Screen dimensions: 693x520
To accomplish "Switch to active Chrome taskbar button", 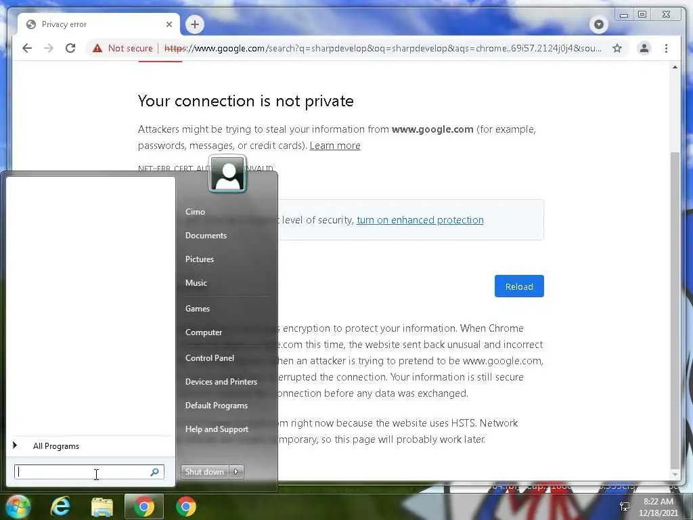I will (x=144, y=506).
